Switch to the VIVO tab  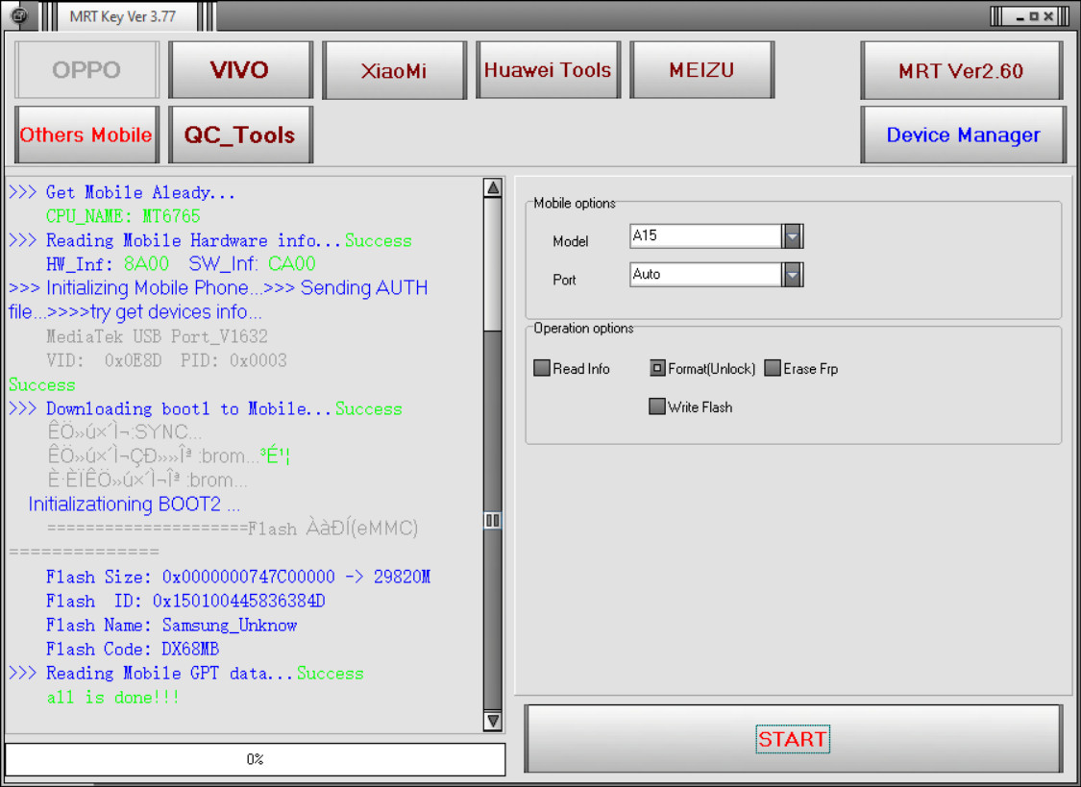tap(240, 69)
